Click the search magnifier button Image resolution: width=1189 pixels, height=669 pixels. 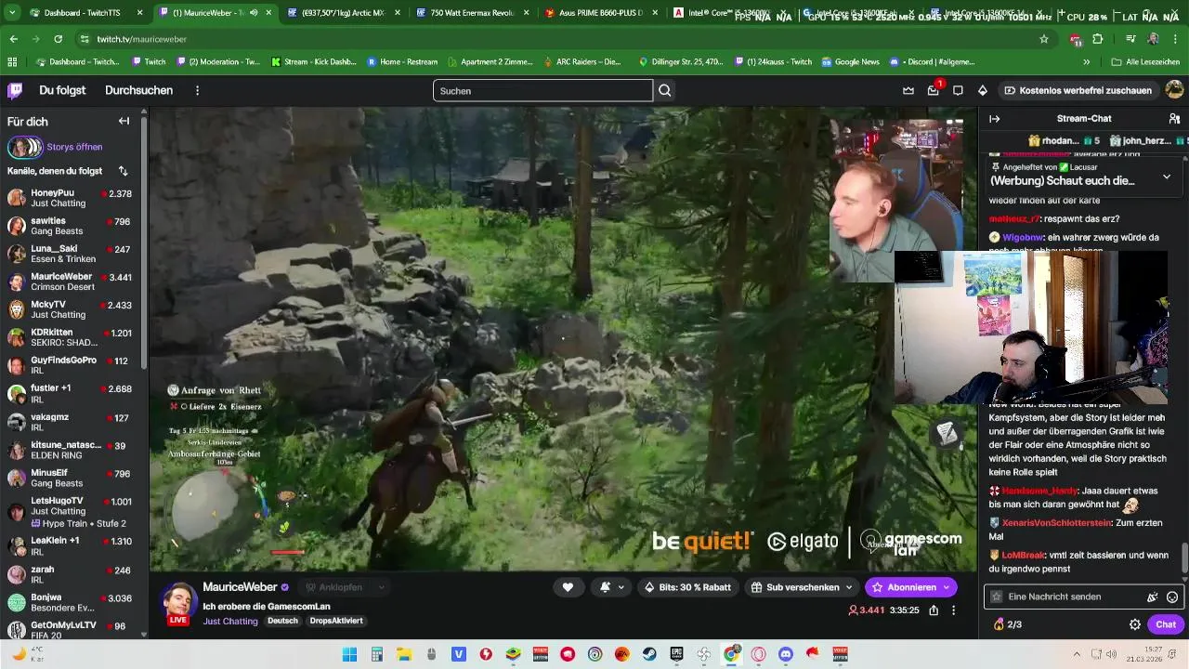[x=665, y=90]
